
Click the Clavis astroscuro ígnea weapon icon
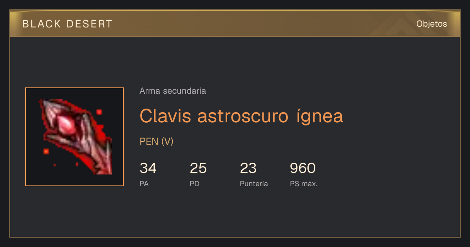[x=74, y=137]
